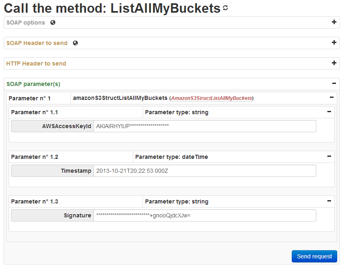
Task: Click the SOAP options heading
Action: pyautogui.click(x=26, y=23)
